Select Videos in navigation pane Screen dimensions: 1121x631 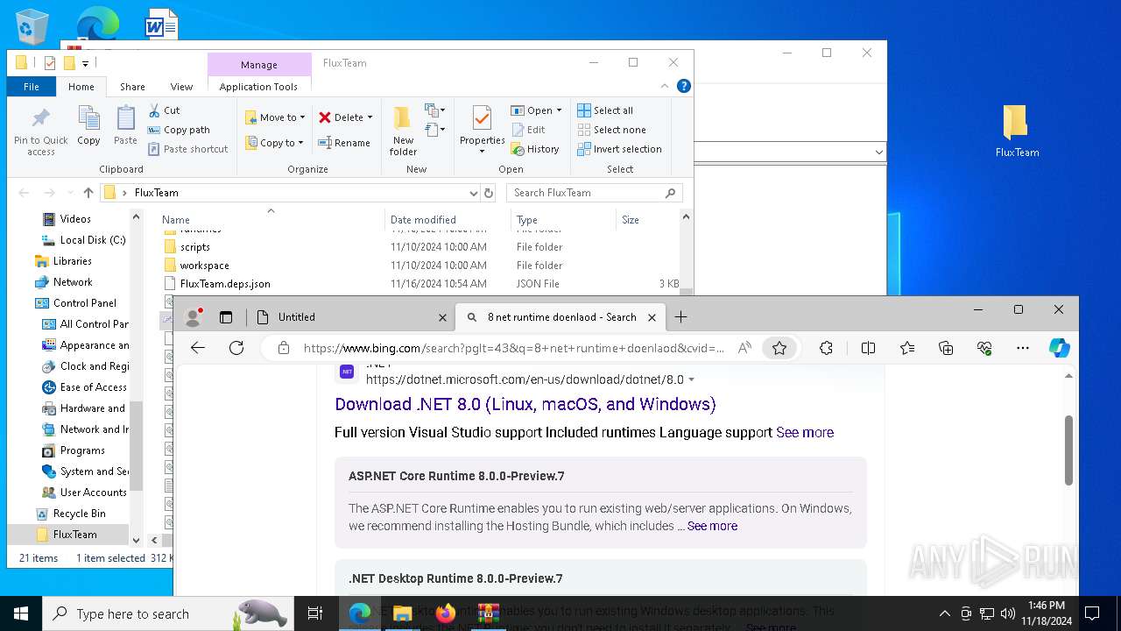(75, 219)
